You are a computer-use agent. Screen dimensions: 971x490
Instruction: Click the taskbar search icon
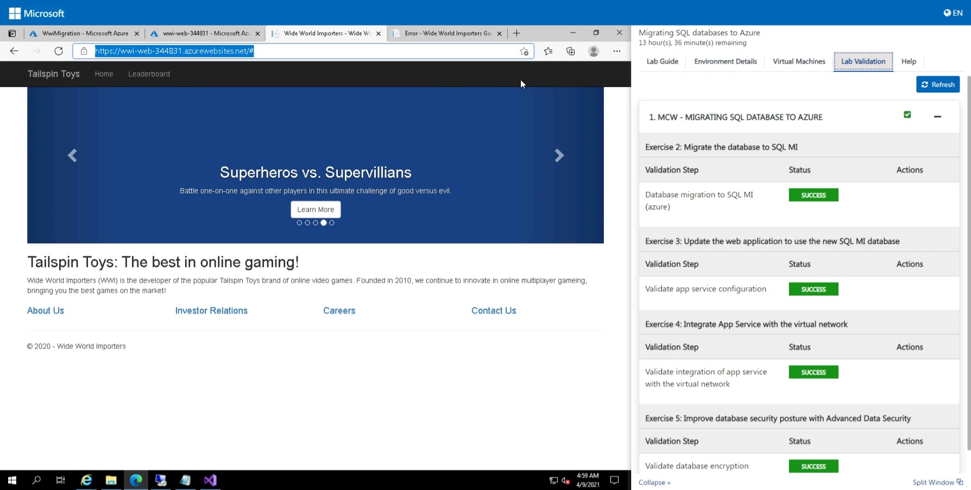click(36, 480)
